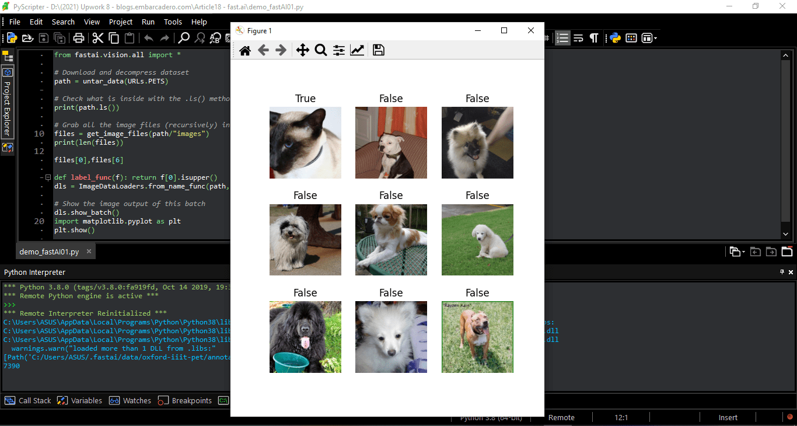Open the Replace (AB) icon

point(216,38)
